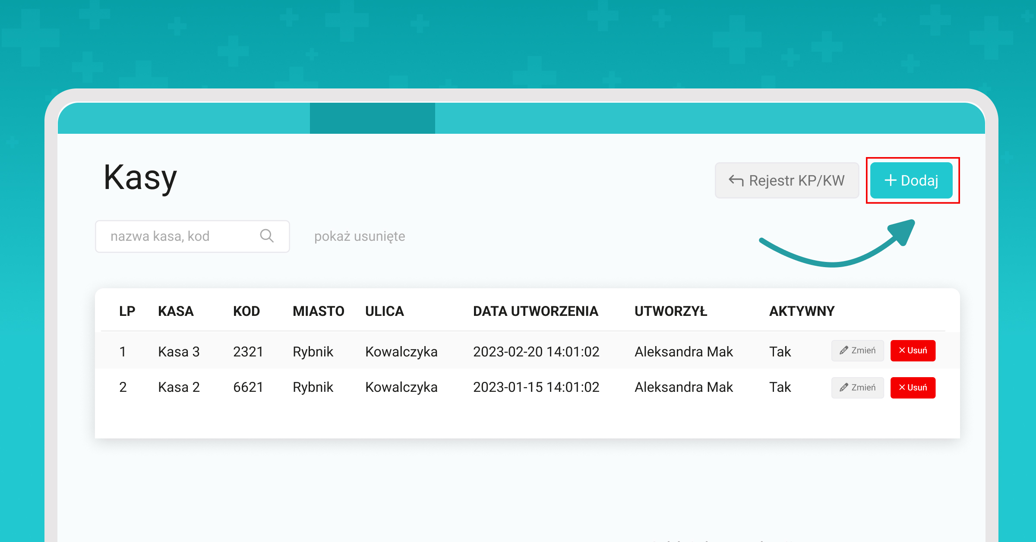Click the LP column header
1036x542 pixels.
(x=127, y=311)
